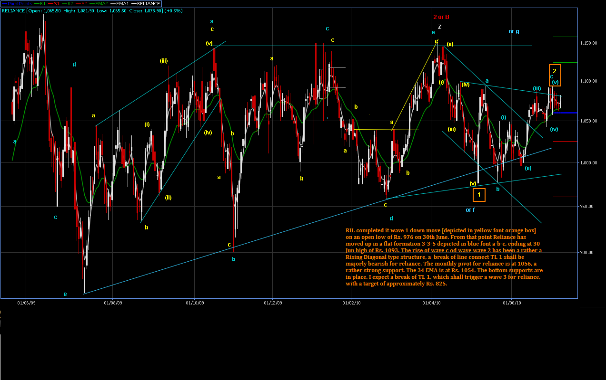Viewport: 606px width, 380px height.
Task: Click the white 'Z' wave label
Action: tap(440, 27)
